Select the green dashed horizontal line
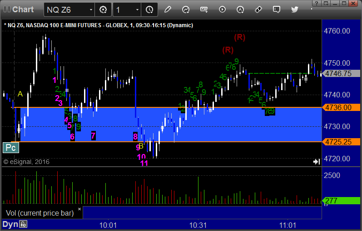 (281, 73)
